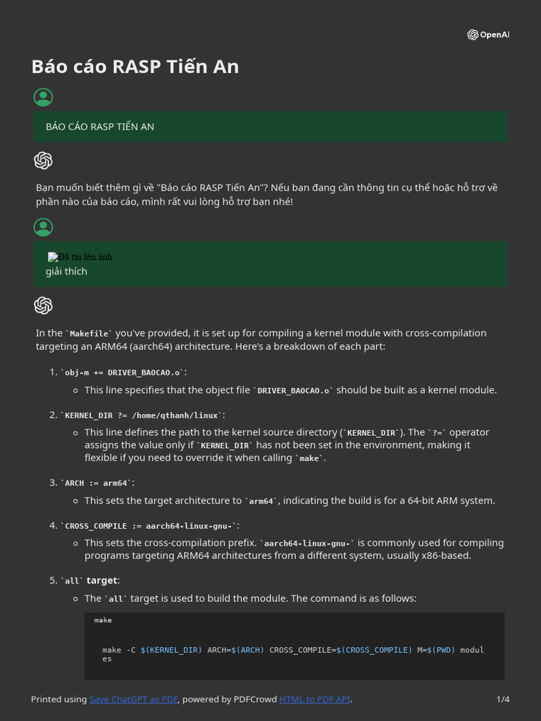Click the 'ARCH := arm64' list heading

click(97, 482)
